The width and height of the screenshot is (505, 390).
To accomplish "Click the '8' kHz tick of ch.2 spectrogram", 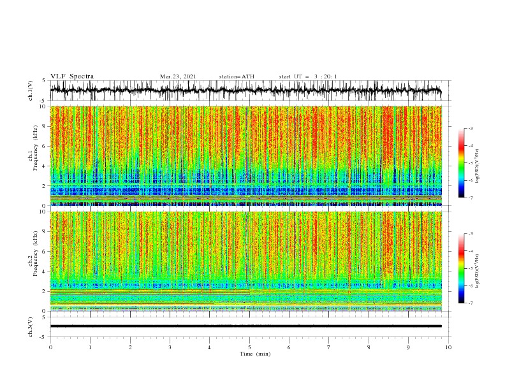I will [x=44, y=232].
